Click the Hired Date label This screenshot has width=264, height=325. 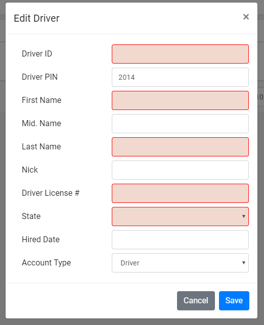pyautogui.click(x=40, y=239)
